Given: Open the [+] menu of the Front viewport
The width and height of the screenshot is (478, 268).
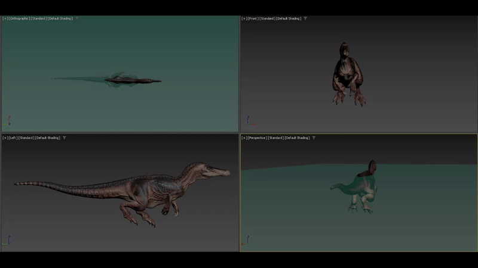Looking at the screenshot, I should [244, 18].
